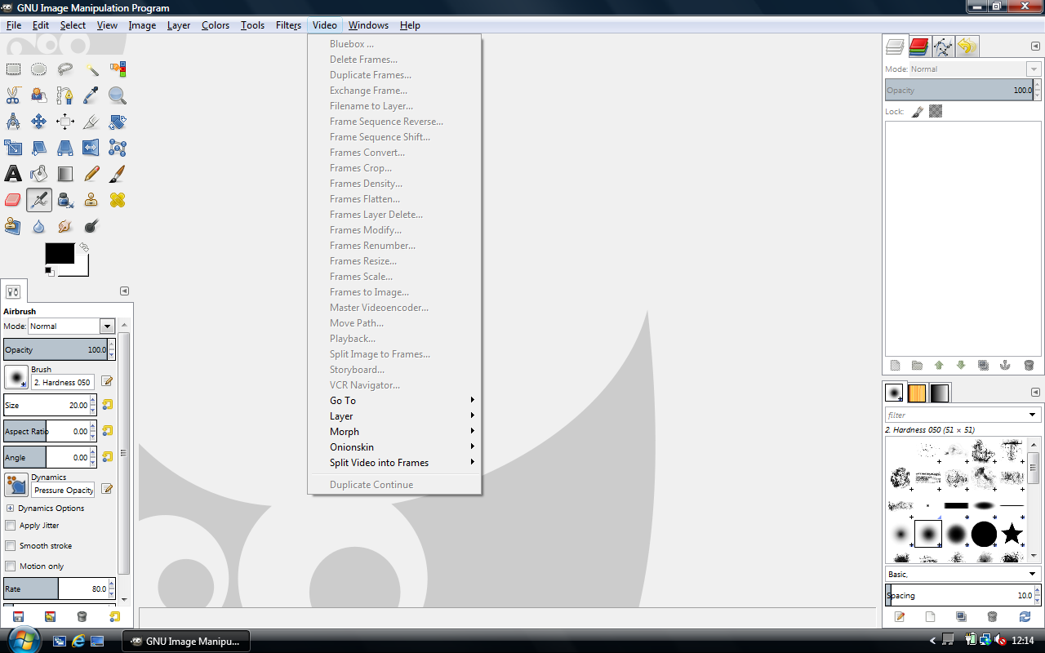1045x653 pixels.
Task: Expand the Onionskin submenu
Action: [394, 447]
